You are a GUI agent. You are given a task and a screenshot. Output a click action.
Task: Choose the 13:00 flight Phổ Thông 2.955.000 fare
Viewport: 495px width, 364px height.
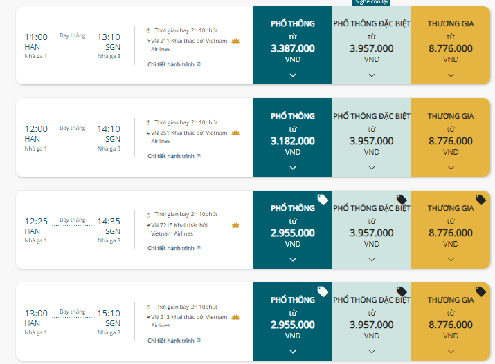(293, 321)
